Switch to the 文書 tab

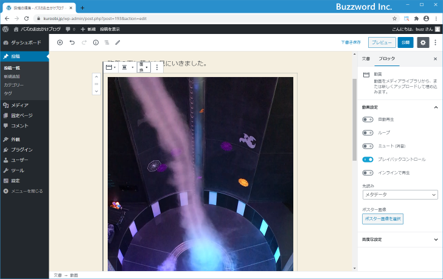coord(366,59)
